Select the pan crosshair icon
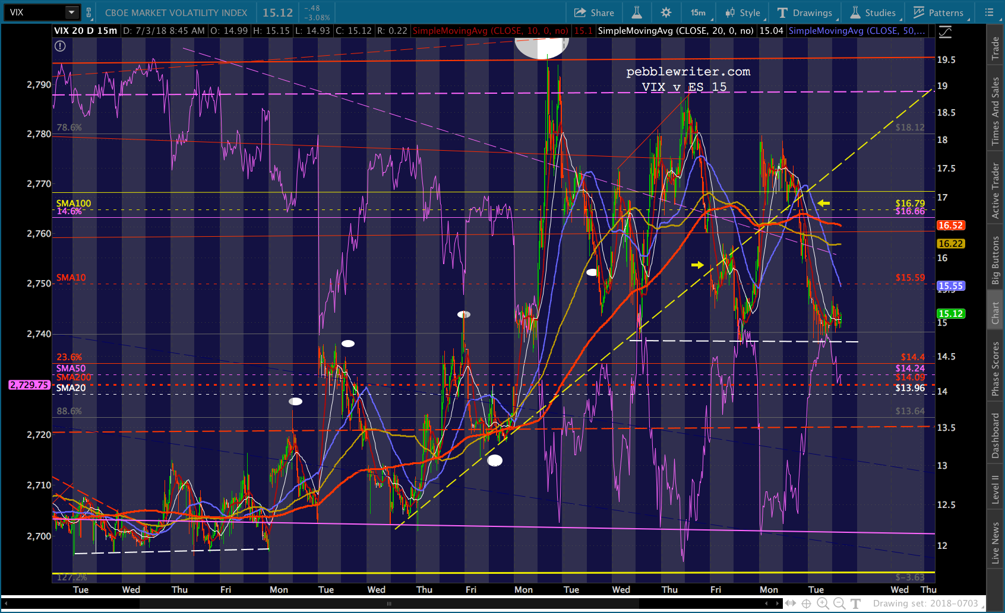Viewport: 1005px width, 613px height. point(806,604)
